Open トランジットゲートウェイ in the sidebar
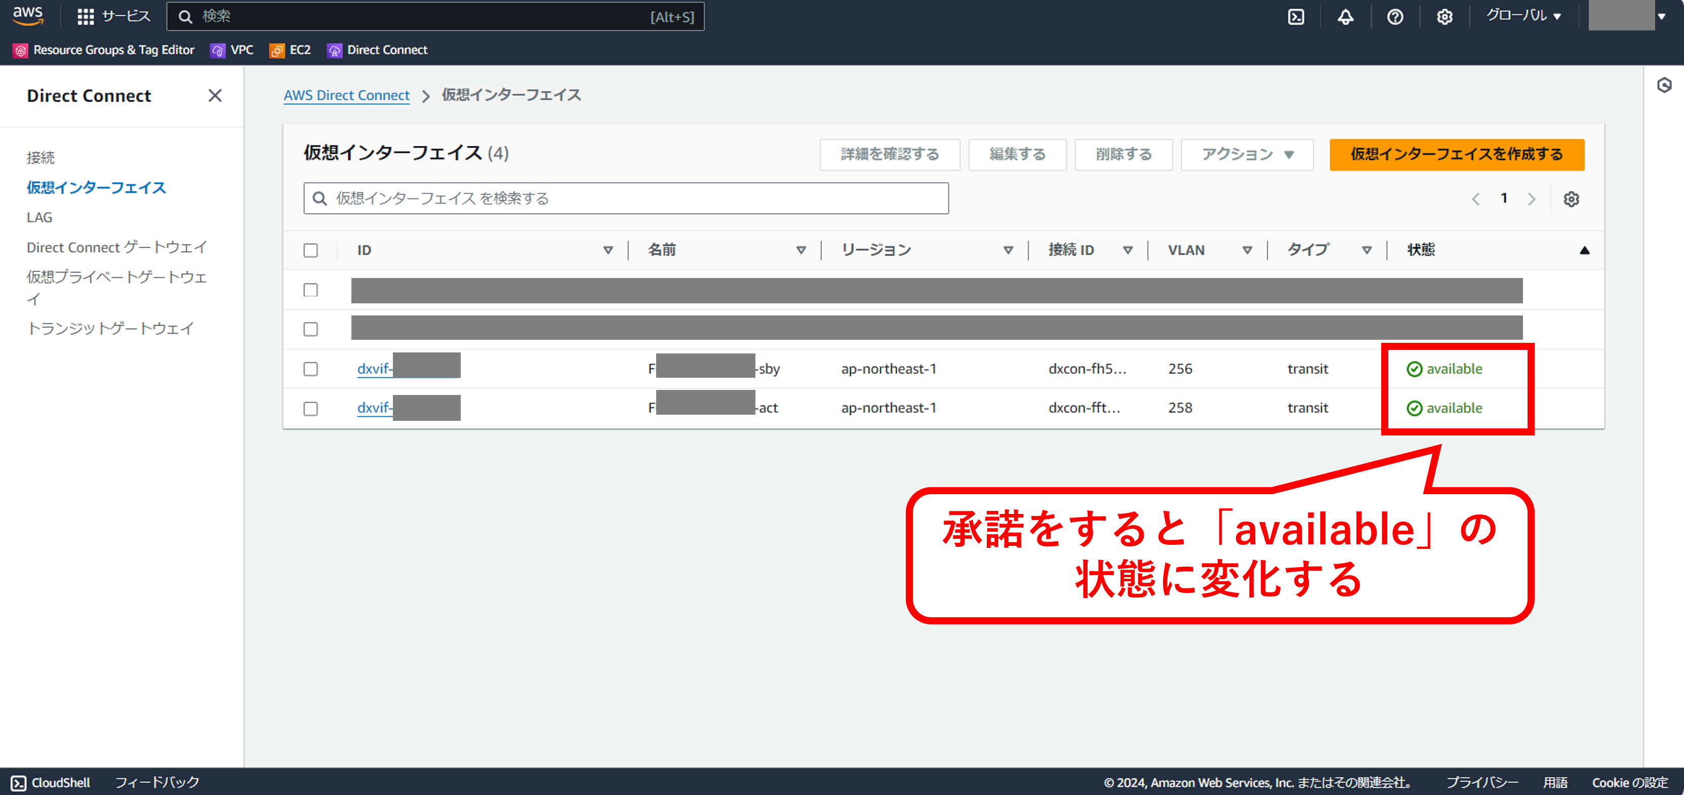This screenshot has height=795, width=1684. 110,328
